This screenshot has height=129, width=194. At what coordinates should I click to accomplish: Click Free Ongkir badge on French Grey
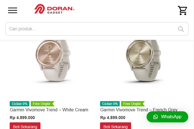(133, 104)
